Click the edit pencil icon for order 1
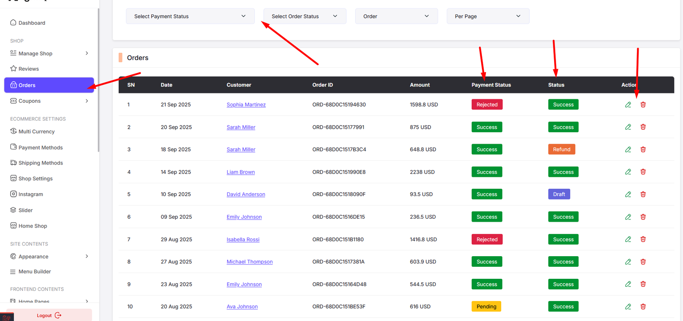 pyautogui.click(x=628, y=104)
